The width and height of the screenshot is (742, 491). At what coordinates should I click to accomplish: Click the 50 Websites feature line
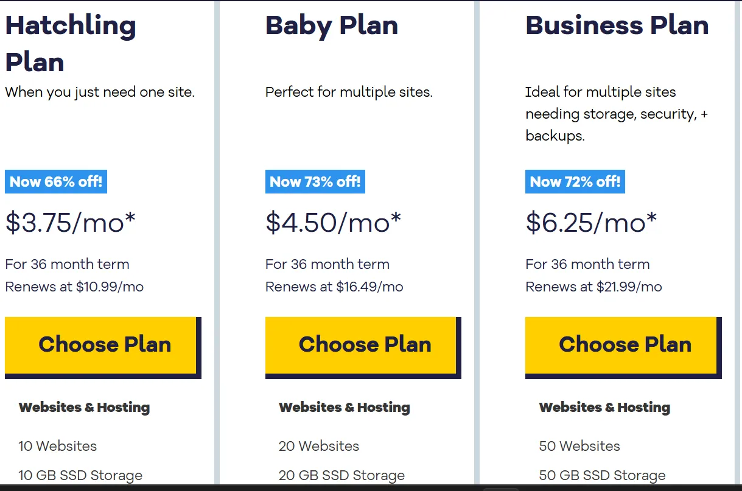click(x=579, y=446)
